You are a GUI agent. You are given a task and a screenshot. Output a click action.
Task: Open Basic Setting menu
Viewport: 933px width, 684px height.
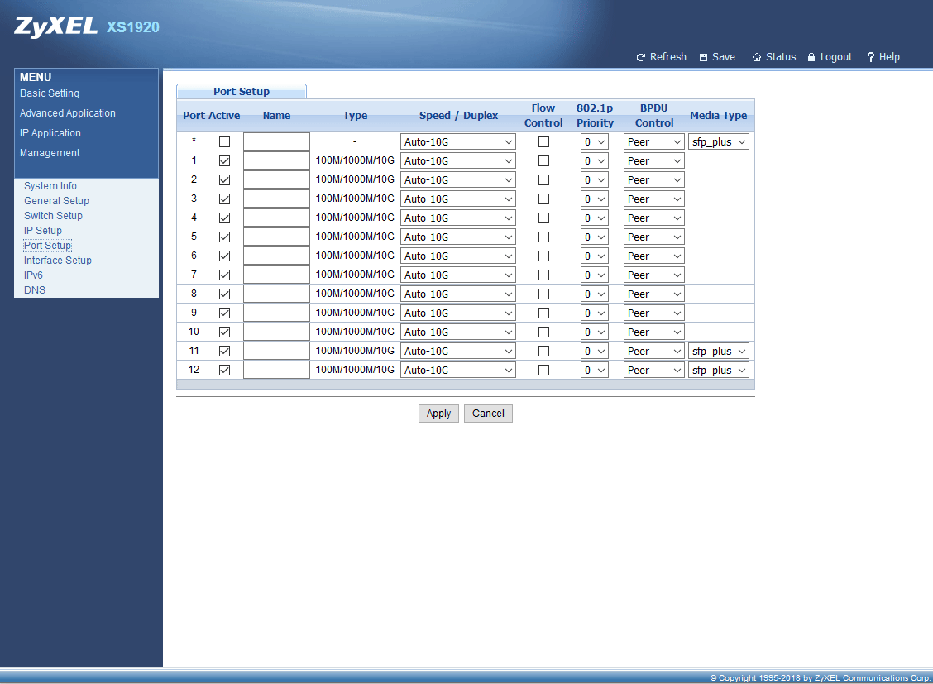pyautogui.click(x=50, y=93)
